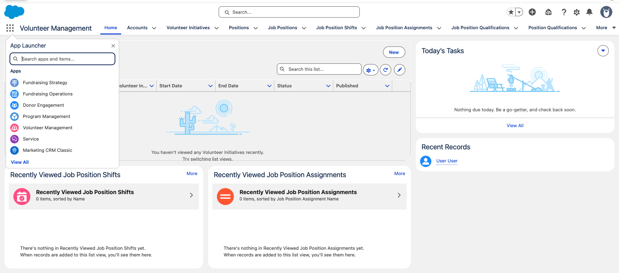Click the Program Management cube icon
This screenshot has width=619, height=273.
[14, 117]
